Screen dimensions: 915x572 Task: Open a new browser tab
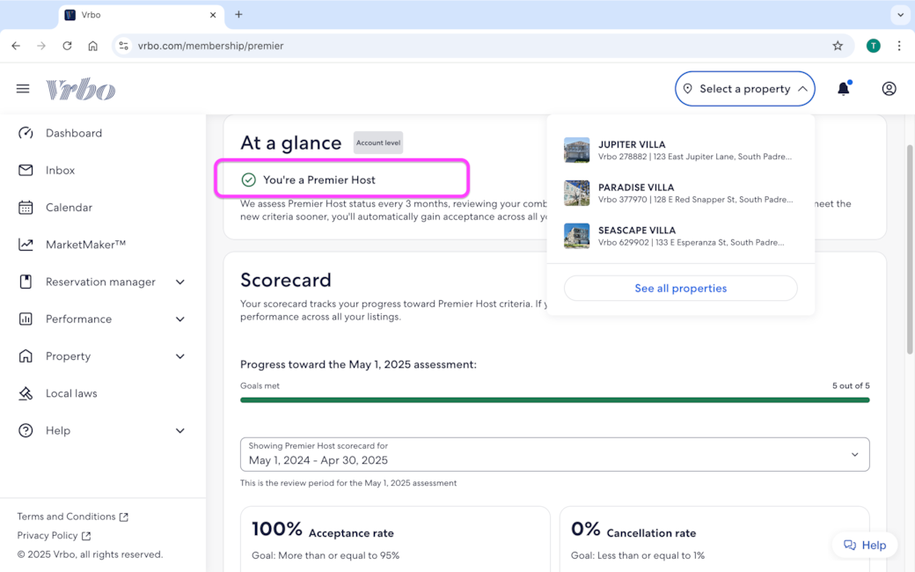tap(238, 15)
